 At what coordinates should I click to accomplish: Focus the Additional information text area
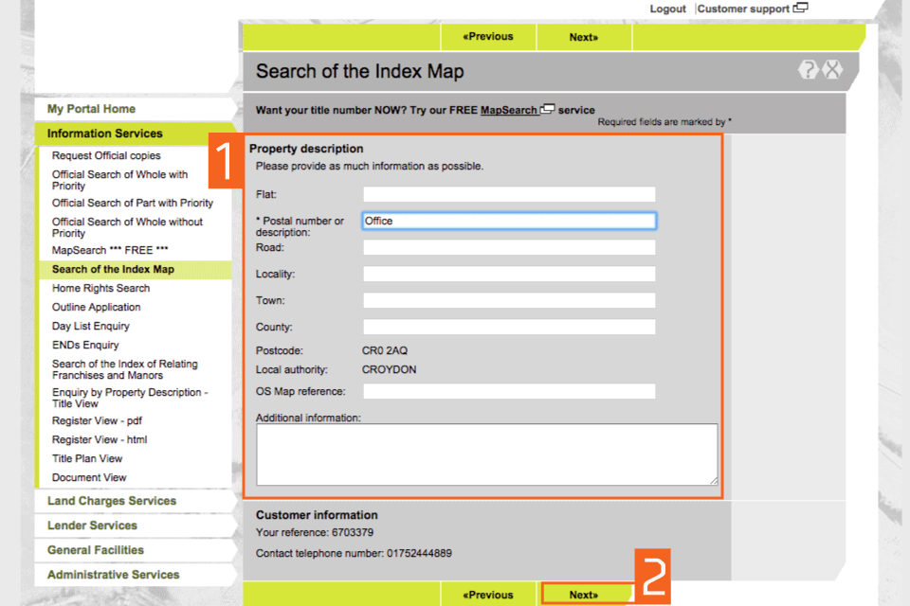(486, 454)
